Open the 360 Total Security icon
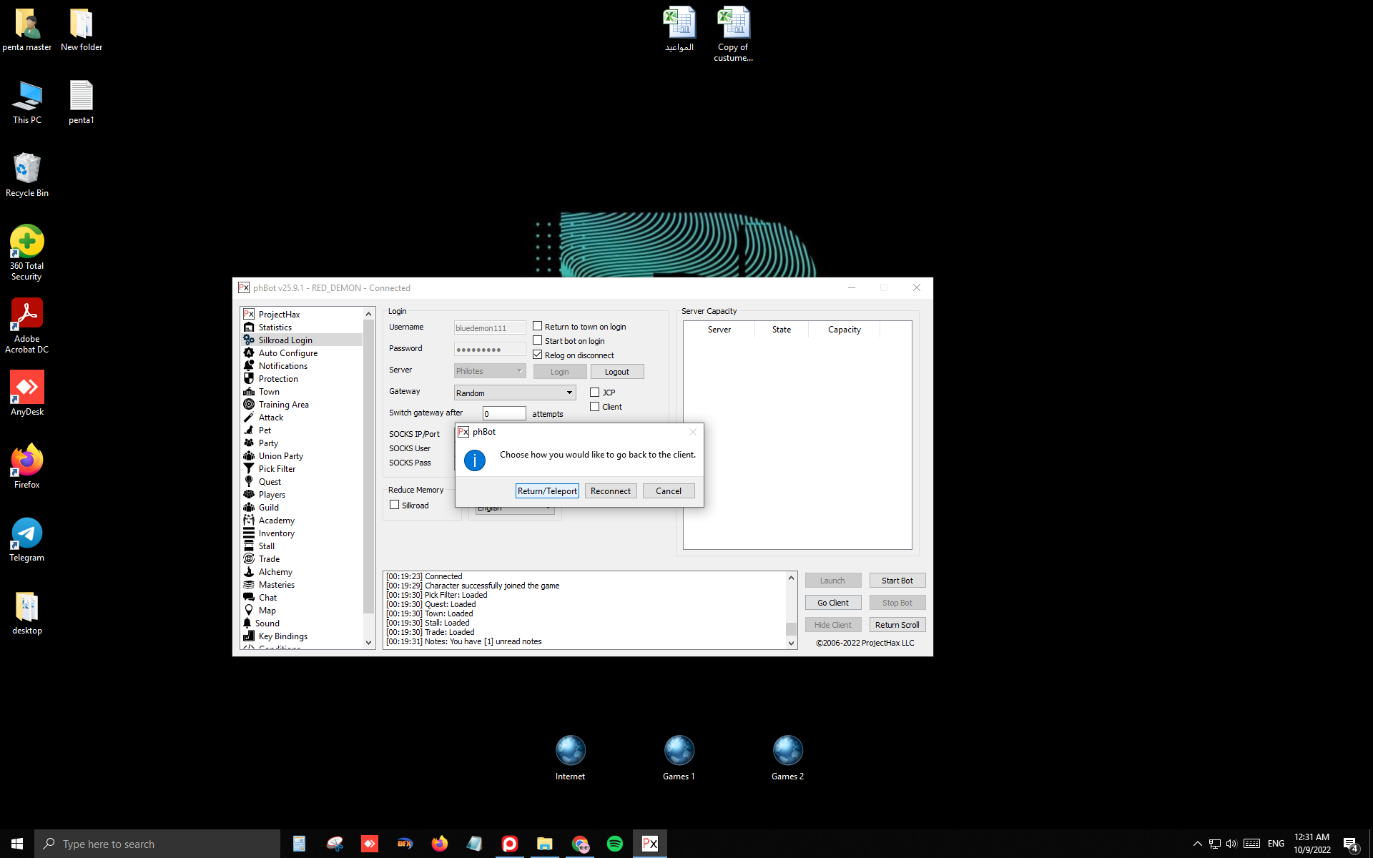Image resolution: width=1373 pixels, height=858 pixels. (x=27, y=242)
